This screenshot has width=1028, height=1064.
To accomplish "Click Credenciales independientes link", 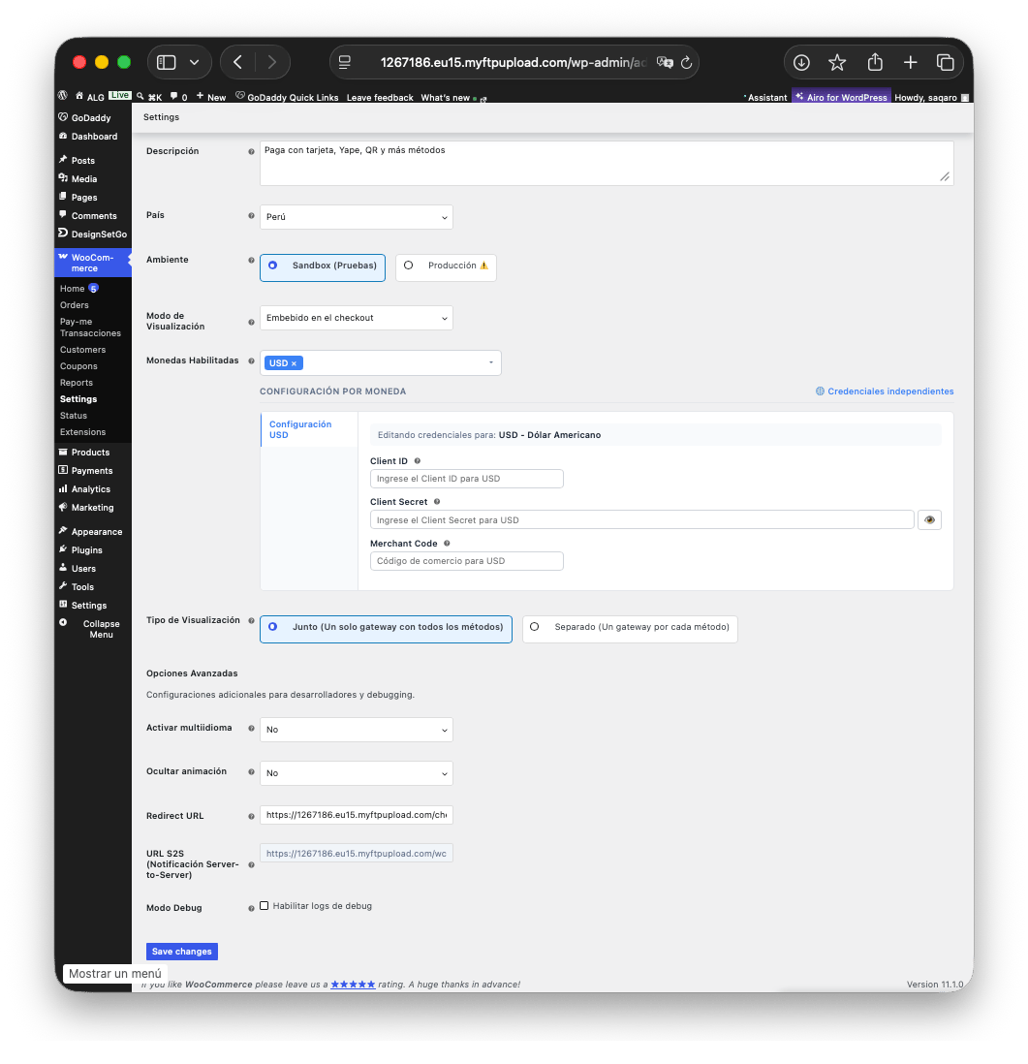I will pyautogui.click(x=885, y=391).
